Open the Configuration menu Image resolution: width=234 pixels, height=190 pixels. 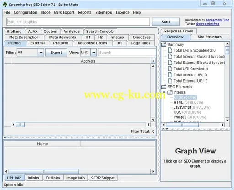[x=25, y=12]
